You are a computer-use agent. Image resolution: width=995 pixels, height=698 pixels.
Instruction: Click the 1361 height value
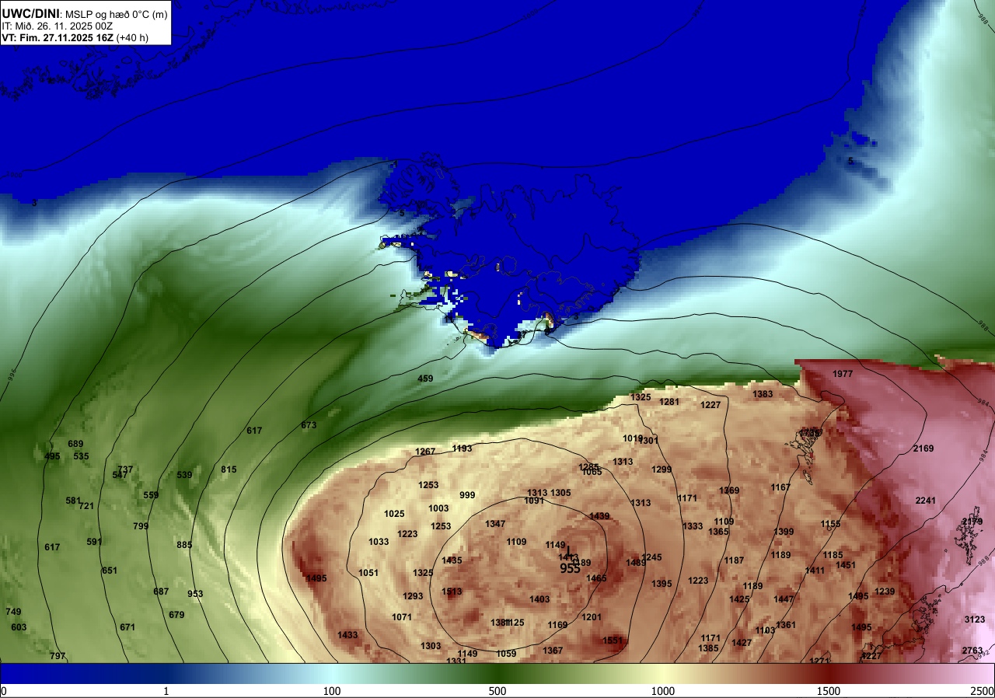(x=786, y=625)
